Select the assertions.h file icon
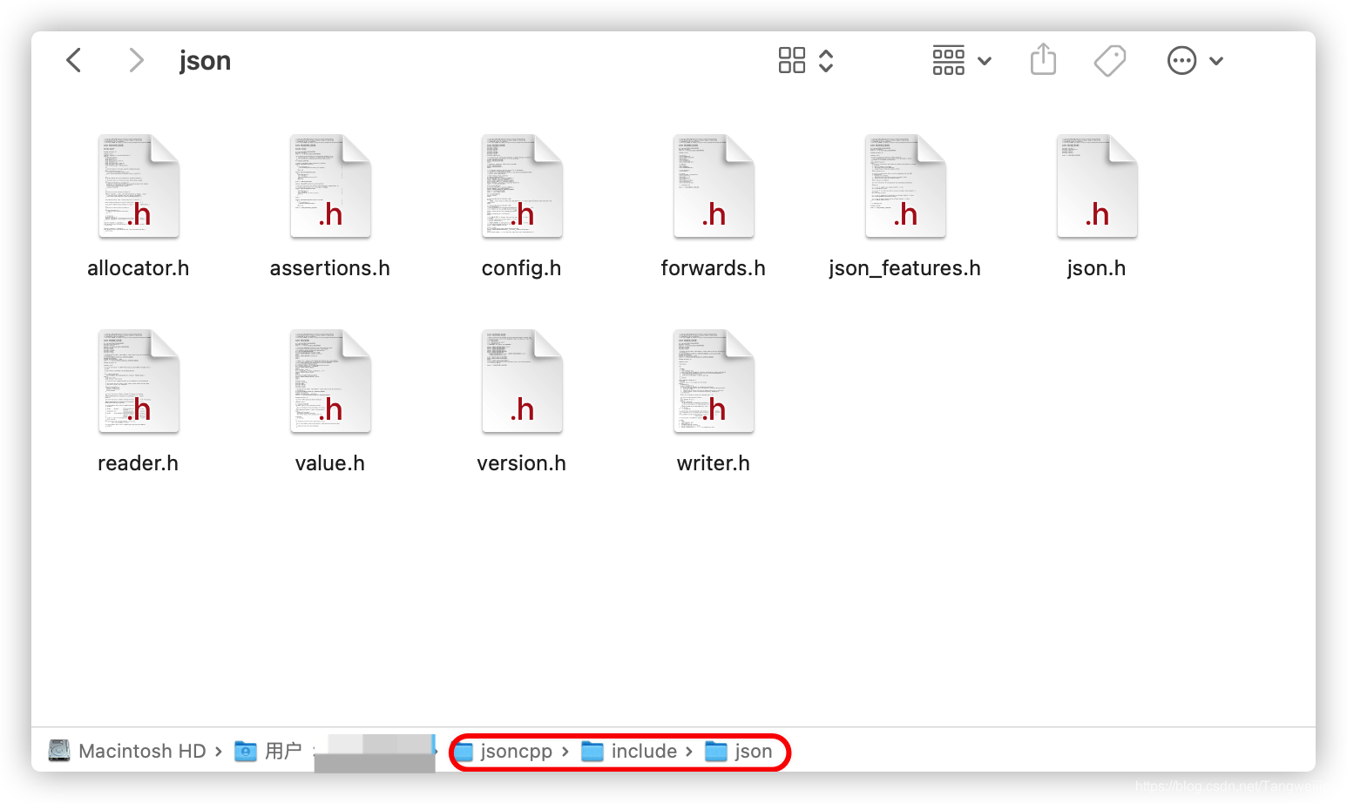This screenshot has width=1347, height=803. (x=330, y=186)
